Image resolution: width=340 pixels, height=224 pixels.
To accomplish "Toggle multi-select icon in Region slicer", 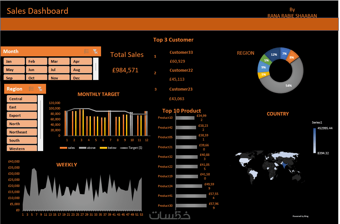I will (31, 89).
